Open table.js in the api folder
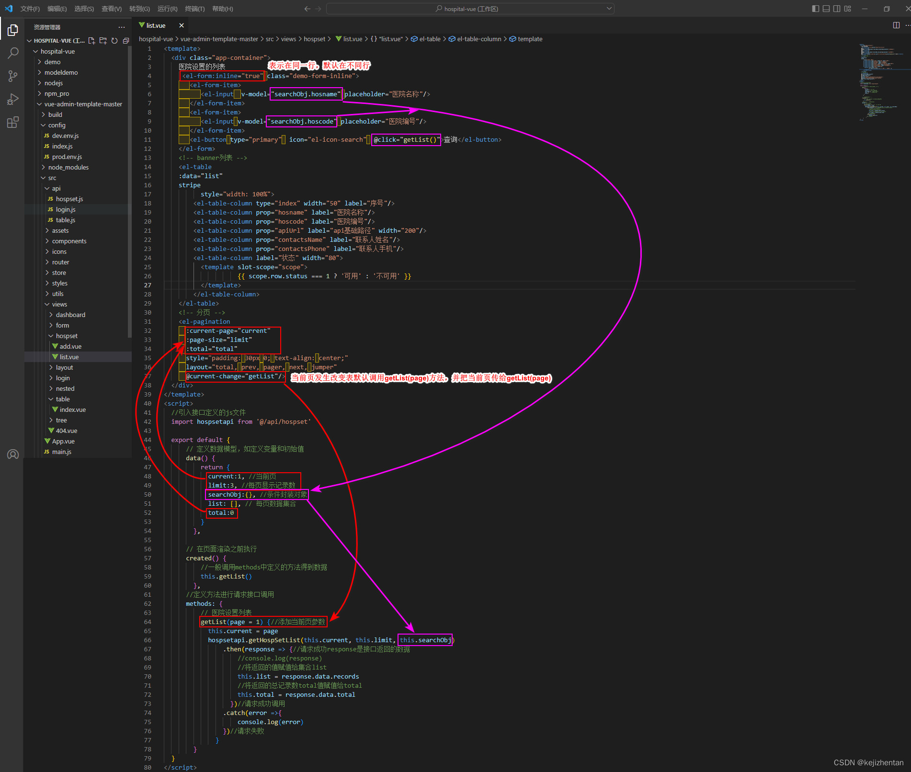Image resolution: width=911 pixels, height=772 pixels. click(65, 220)
